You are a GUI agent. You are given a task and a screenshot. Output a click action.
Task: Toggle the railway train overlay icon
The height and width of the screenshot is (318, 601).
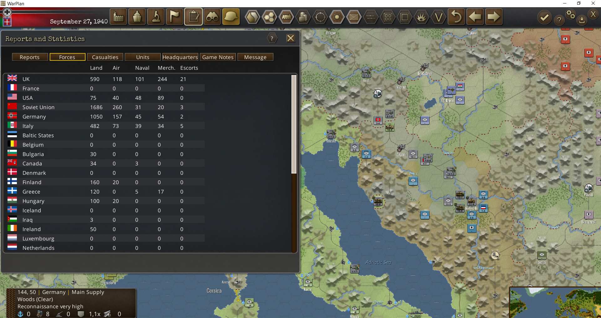[286, 17]
